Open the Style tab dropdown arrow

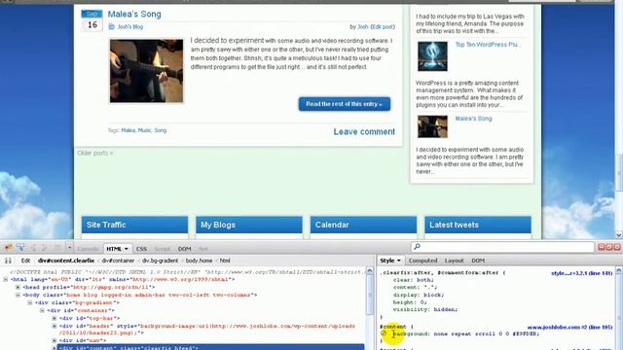coord(398,261)
